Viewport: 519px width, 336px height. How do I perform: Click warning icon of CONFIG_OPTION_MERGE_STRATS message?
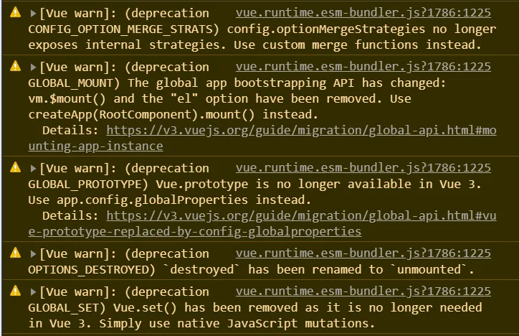click(15, 13)
